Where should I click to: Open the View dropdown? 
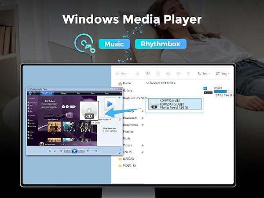pyautogui.click(x=223, y=73)
